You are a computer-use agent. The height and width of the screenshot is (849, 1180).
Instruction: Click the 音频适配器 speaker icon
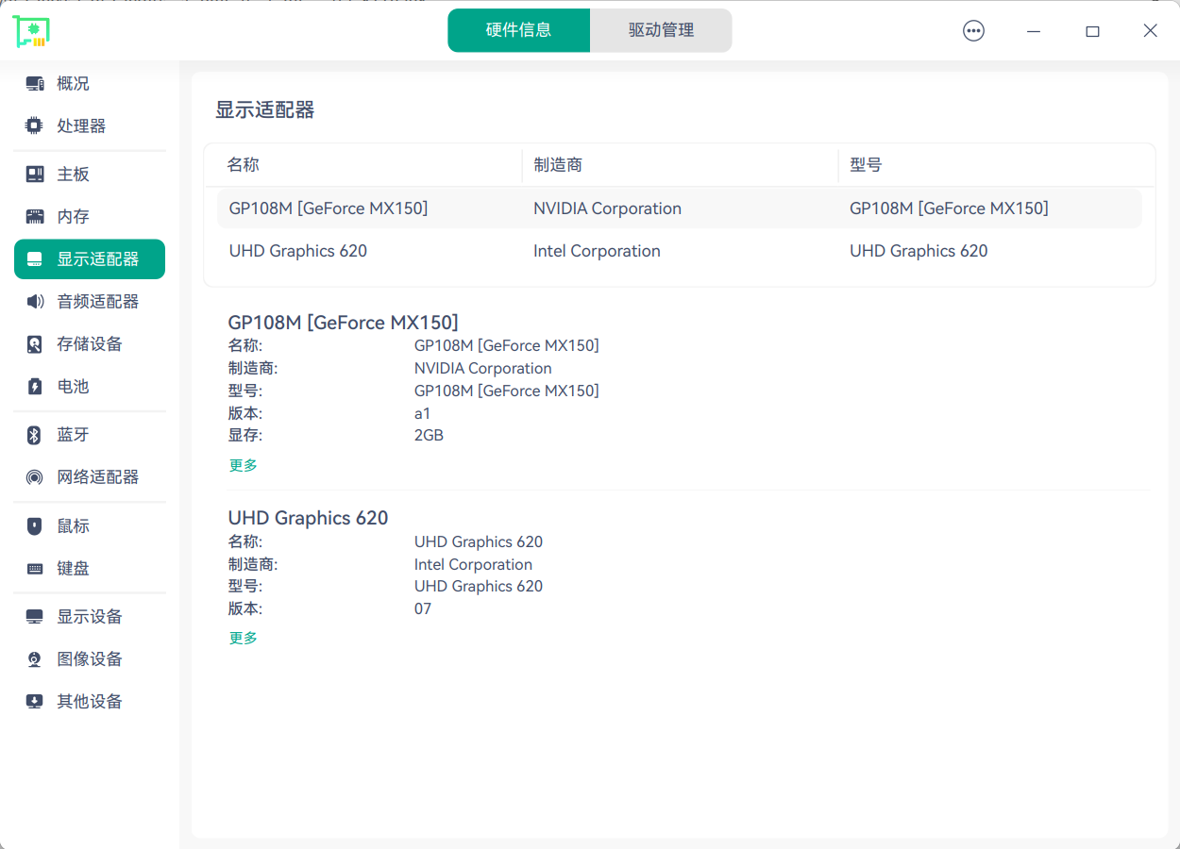35,302
